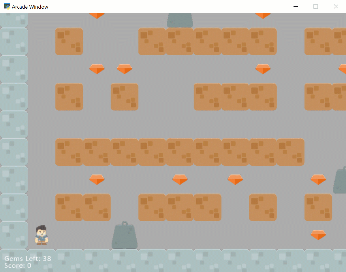
Task: Click the "Score: 0" label
Action: pos(18,265)
